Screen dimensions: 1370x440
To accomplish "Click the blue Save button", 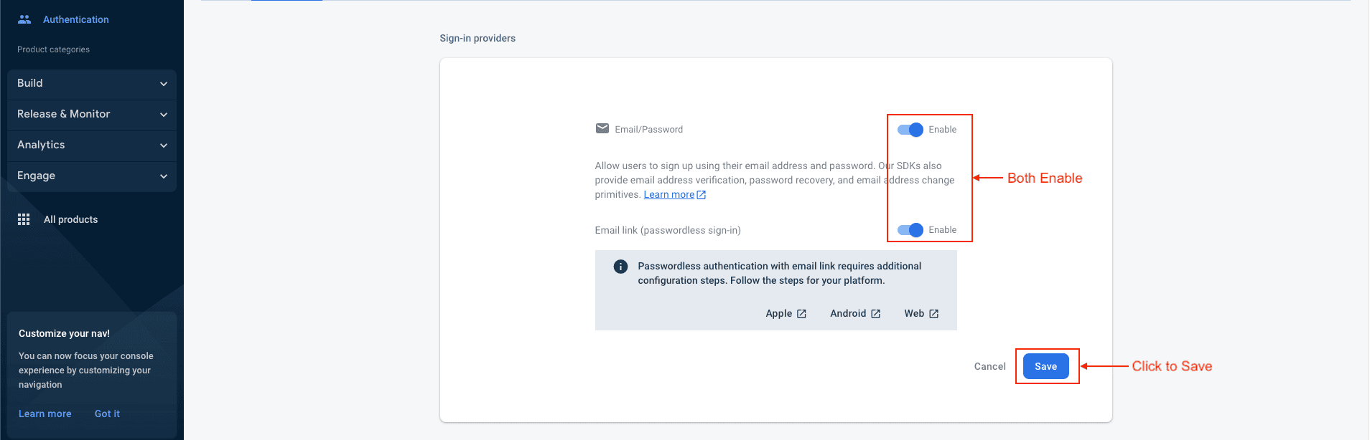I will pyautogui.click(x=1045, y=366).
